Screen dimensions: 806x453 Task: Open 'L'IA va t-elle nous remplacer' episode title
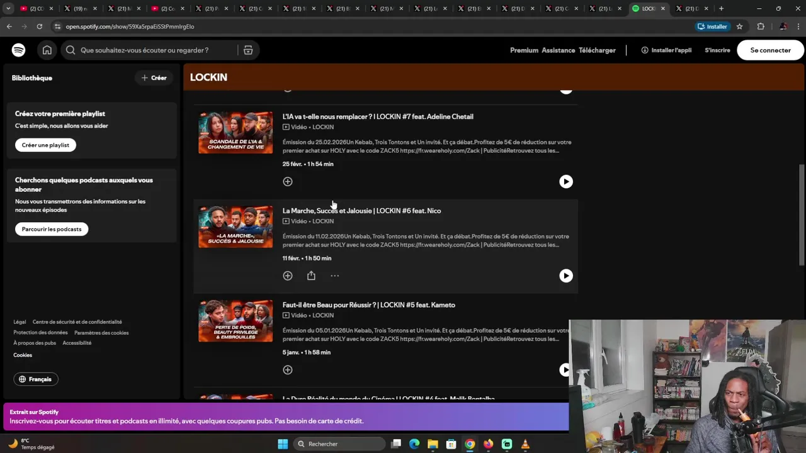click(x=378, y=116)
